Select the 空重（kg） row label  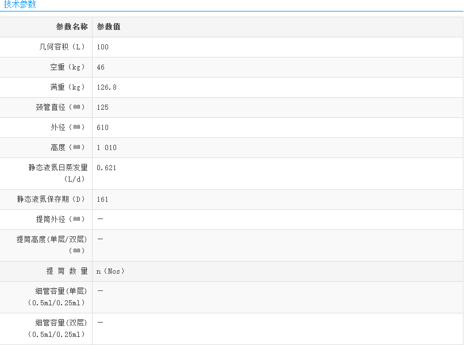pos(68,67)
